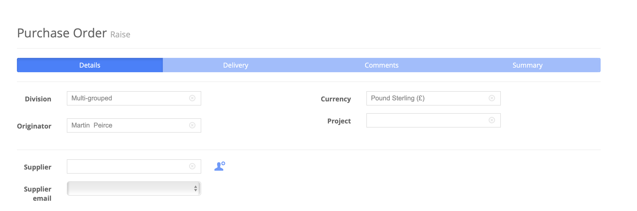637x211 pixels.
Task: Add a new supplier using person-plus icon
Action: click(220, 166)
